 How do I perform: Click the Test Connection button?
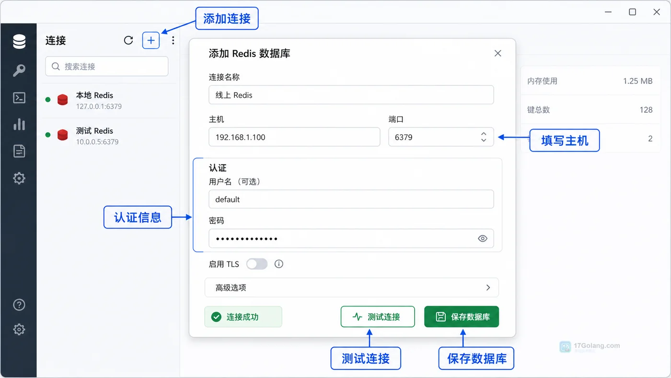(x=378, y=317)
